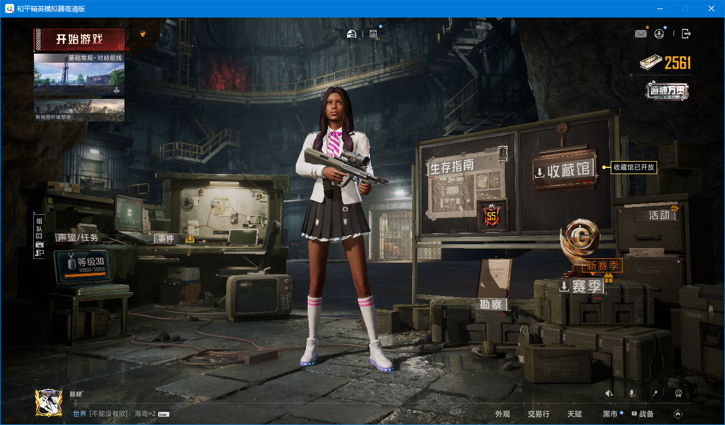Open the 交易行 trading tab
Screen dimensions: 725x425
pos(538,414)
